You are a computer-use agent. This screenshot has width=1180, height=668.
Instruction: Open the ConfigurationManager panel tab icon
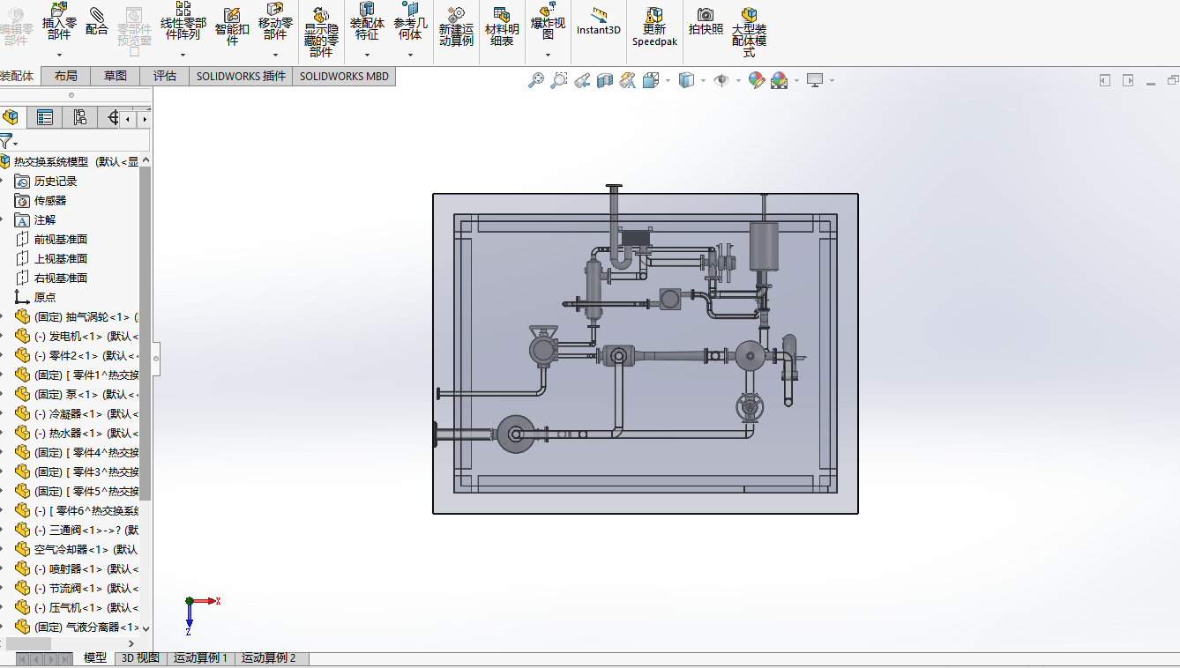[x=79, y=117]
